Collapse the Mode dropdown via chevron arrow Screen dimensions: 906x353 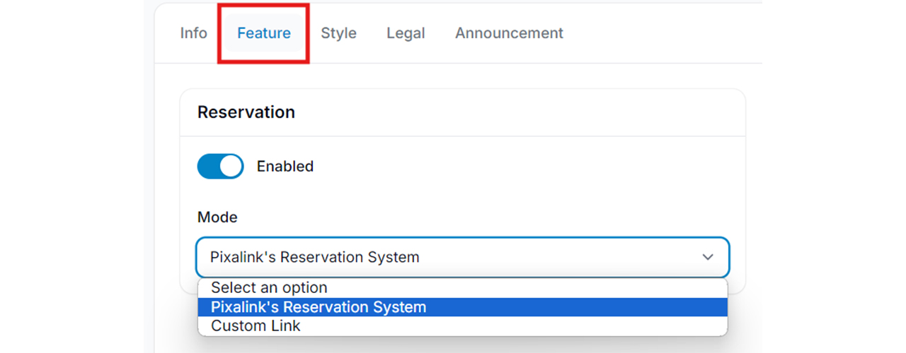click(708, 258)
